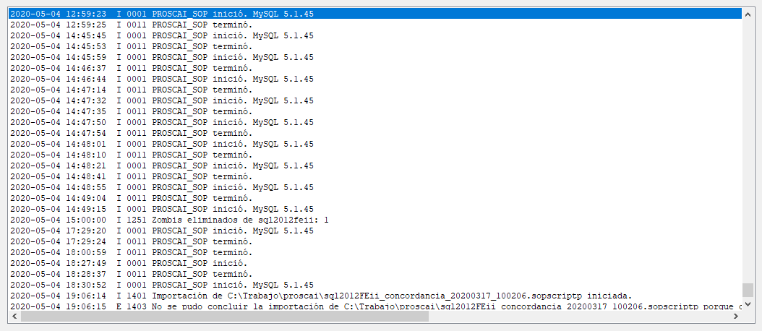Click the vertical scrollbar thumb
This screenshot has height=331, width=762.
pos(748,291)
